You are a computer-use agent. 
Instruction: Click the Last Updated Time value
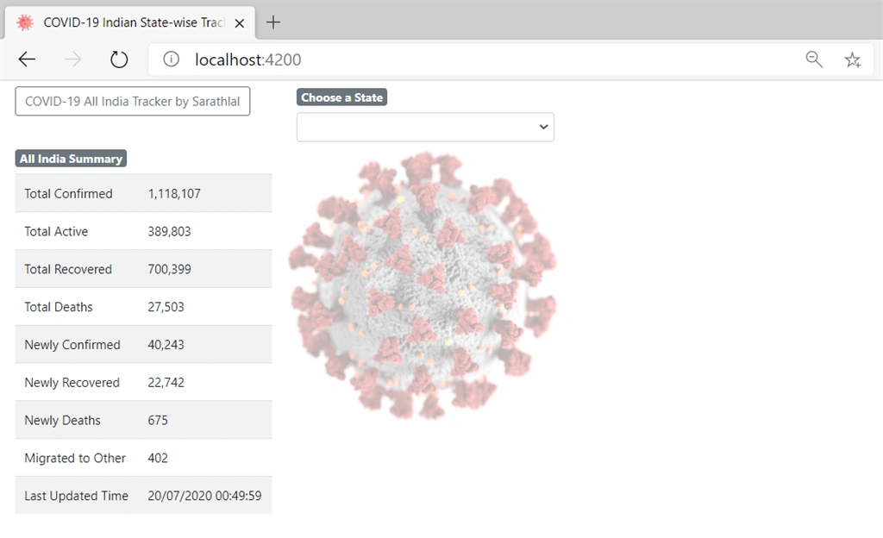tap(204, 496)
